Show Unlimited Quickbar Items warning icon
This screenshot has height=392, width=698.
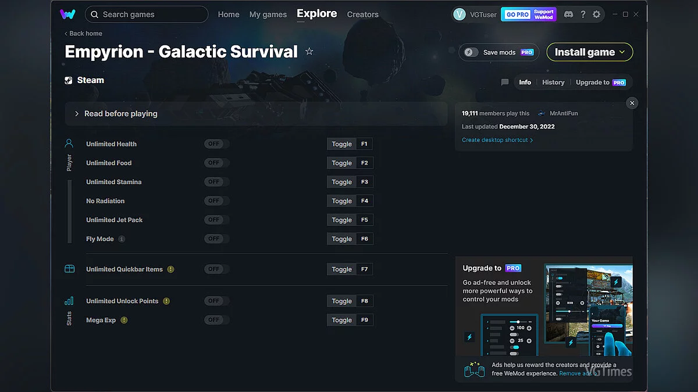[x=170, y=269]
